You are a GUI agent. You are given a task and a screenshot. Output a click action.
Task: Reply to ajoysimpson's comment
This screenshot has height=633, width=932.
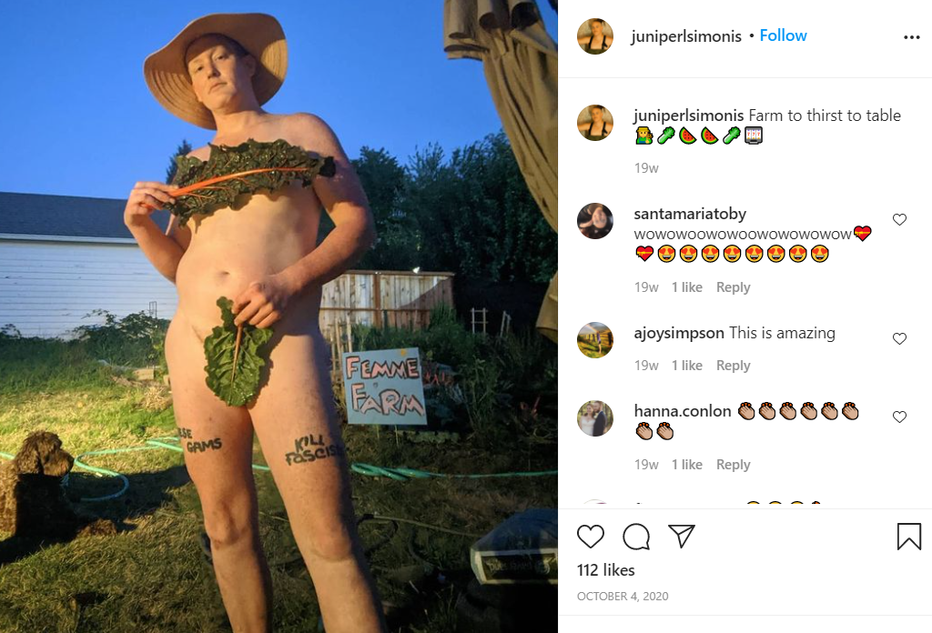tap(733, 366)
